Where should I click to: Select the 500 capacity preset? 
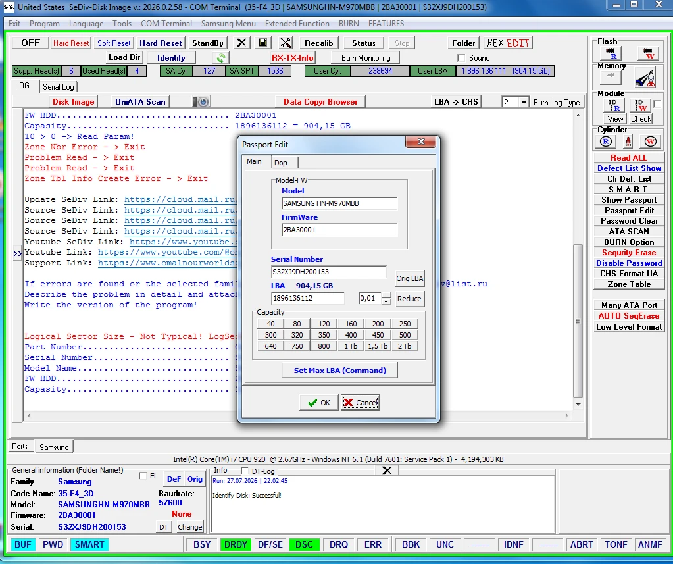[x=405, y=335]
